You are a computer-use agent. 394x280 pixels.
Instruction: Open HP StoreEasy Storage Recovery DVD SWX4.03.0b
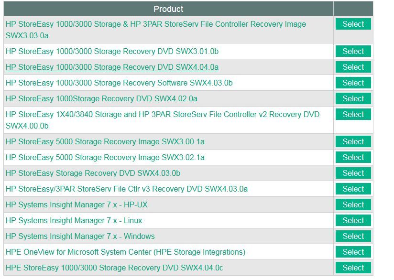(93, 173)
